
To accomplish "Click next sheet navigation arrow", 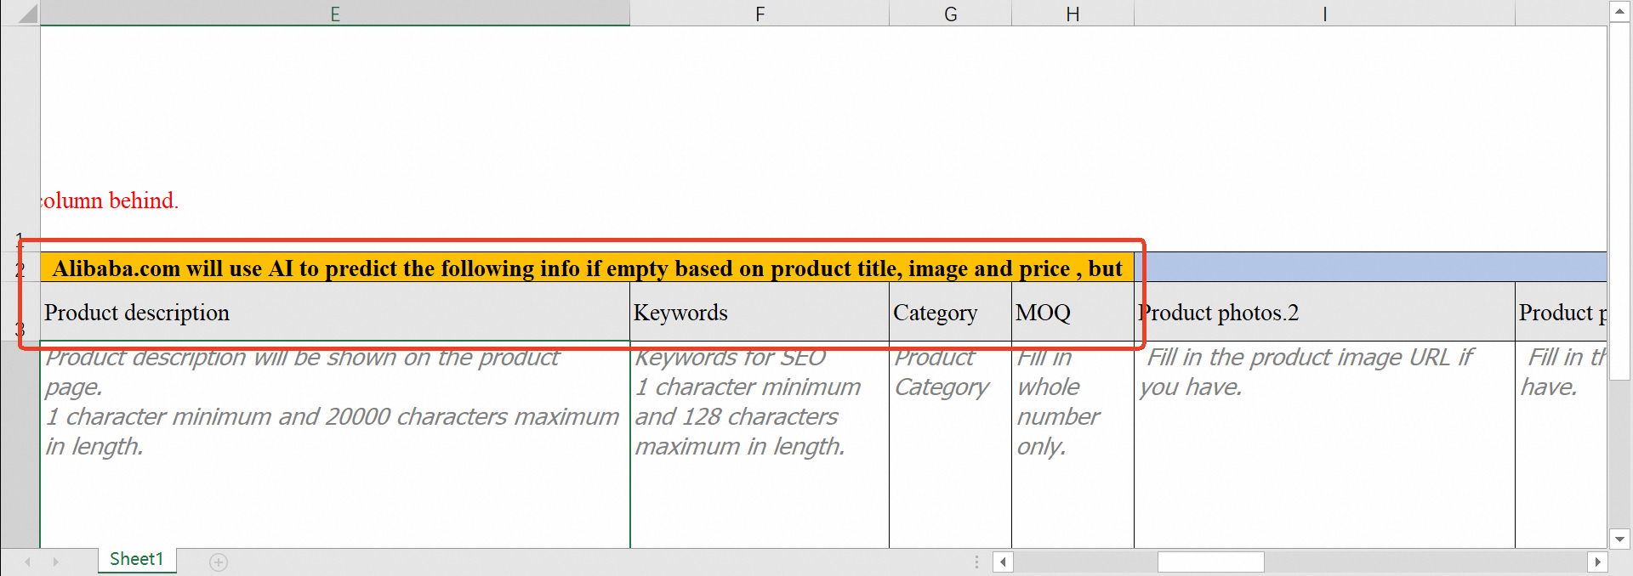I will (56, 562).
